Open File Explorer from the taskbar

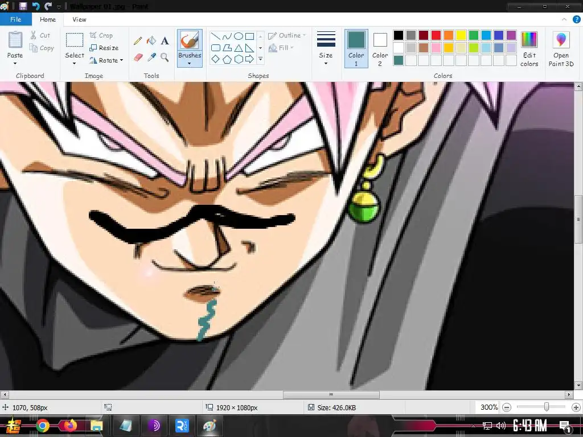pyautogui.click(x=96, y=426)
